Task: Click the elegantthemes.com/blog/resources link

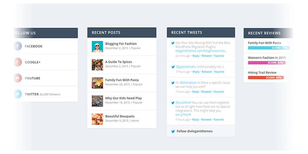Action: click(x=201, y=51)
